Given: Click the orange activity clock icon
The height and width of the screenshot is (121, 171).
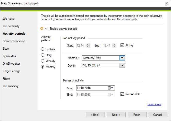Looking at the screenshot, I should coord(42,28).
